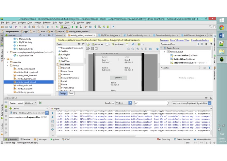Click the Help question mark icon
This screenshot has height=161, width=227.
113,27
